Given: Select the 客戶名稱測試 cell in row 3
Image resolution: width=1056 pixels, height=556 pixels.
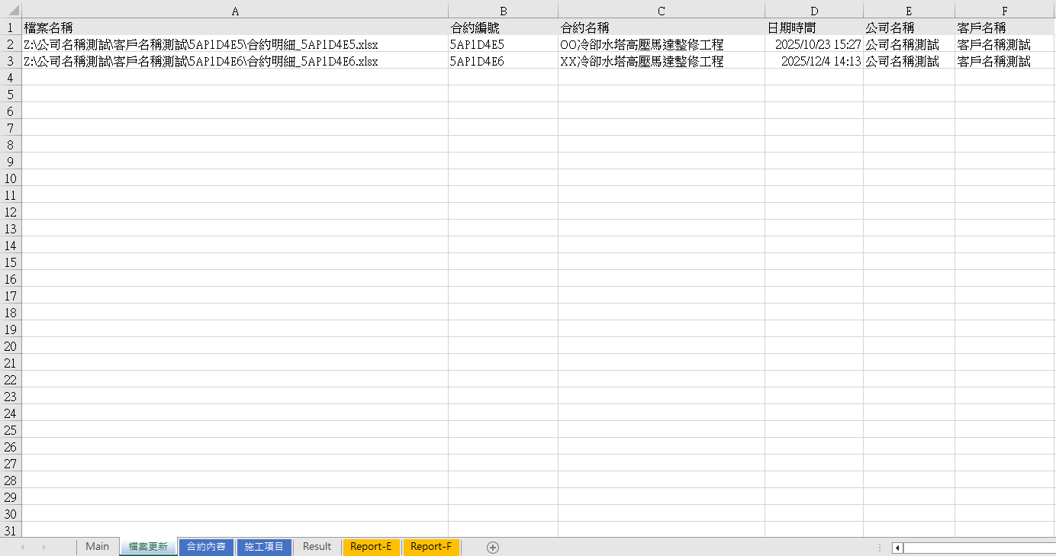Looking at the screenshot, I should 992,61.
